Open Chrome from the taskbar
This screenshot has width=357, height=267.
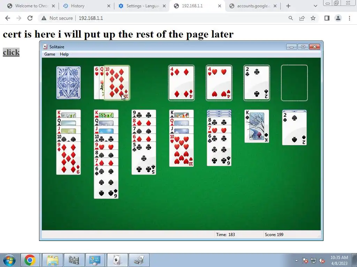pyautogui.click(x=30, y=260)
